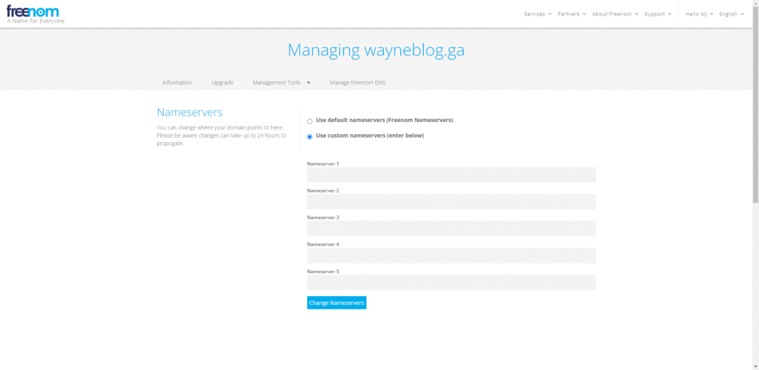Viewport: 759px width, 370px height.
Task: Click the Freenom logo
Action: [x=33, y=12]
